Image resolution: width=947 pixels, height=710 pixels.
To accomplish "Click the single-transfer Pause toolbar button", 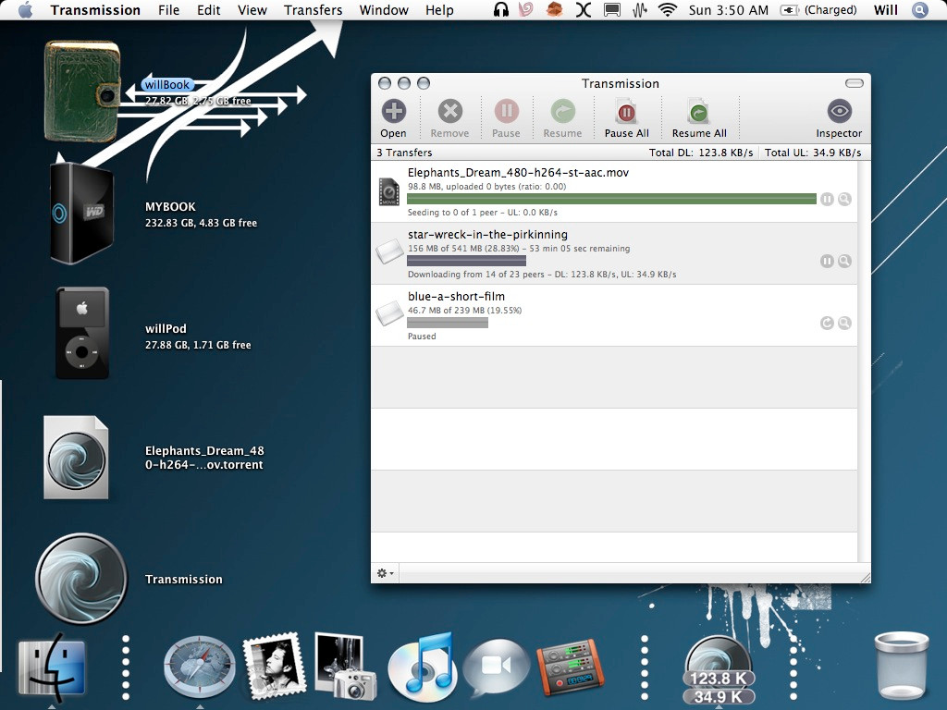I will coord(506,112).
